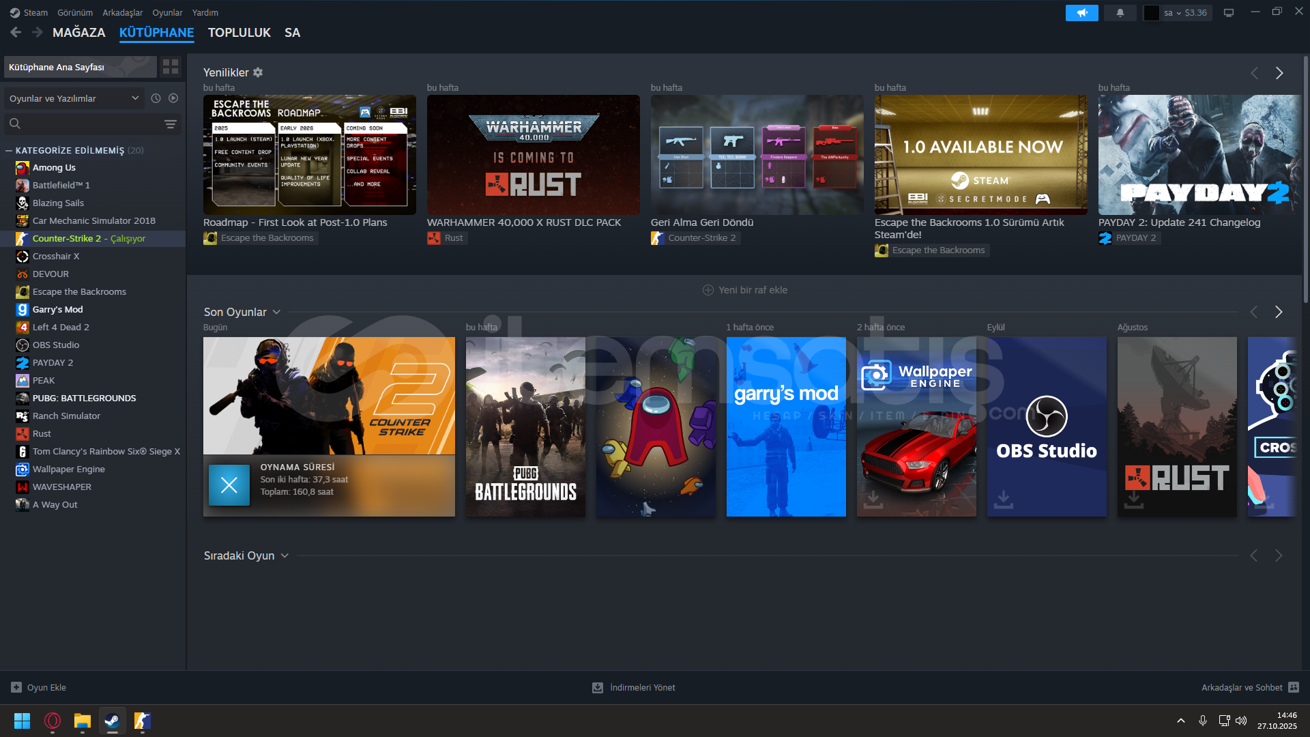Open Yenilikler shelf settings gear

[258, 72]
